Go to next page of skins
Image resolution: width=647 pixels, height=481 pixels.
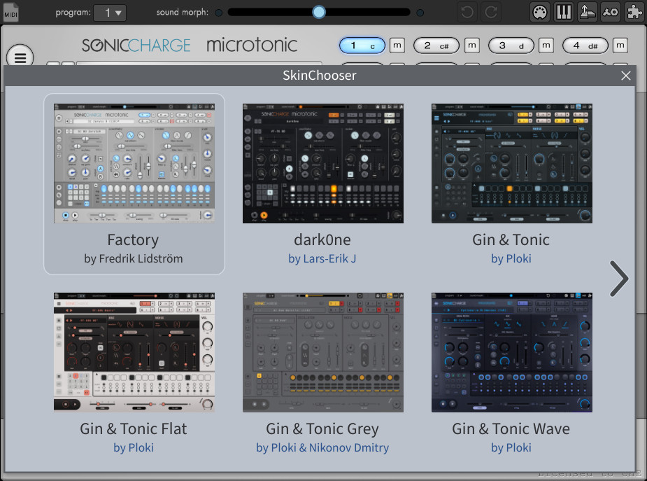pos(619,279)
